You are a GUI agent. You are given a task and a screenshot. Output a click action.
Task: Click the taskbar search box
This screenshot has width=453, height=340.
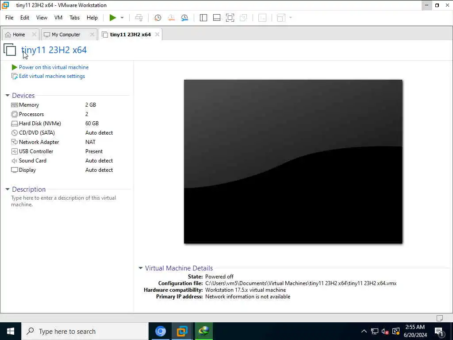[85, 331]
